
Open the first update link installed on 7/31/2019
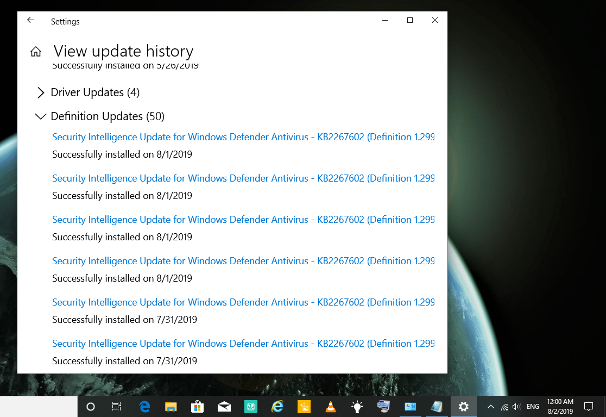pyautogui.click(x=243, y=302)
